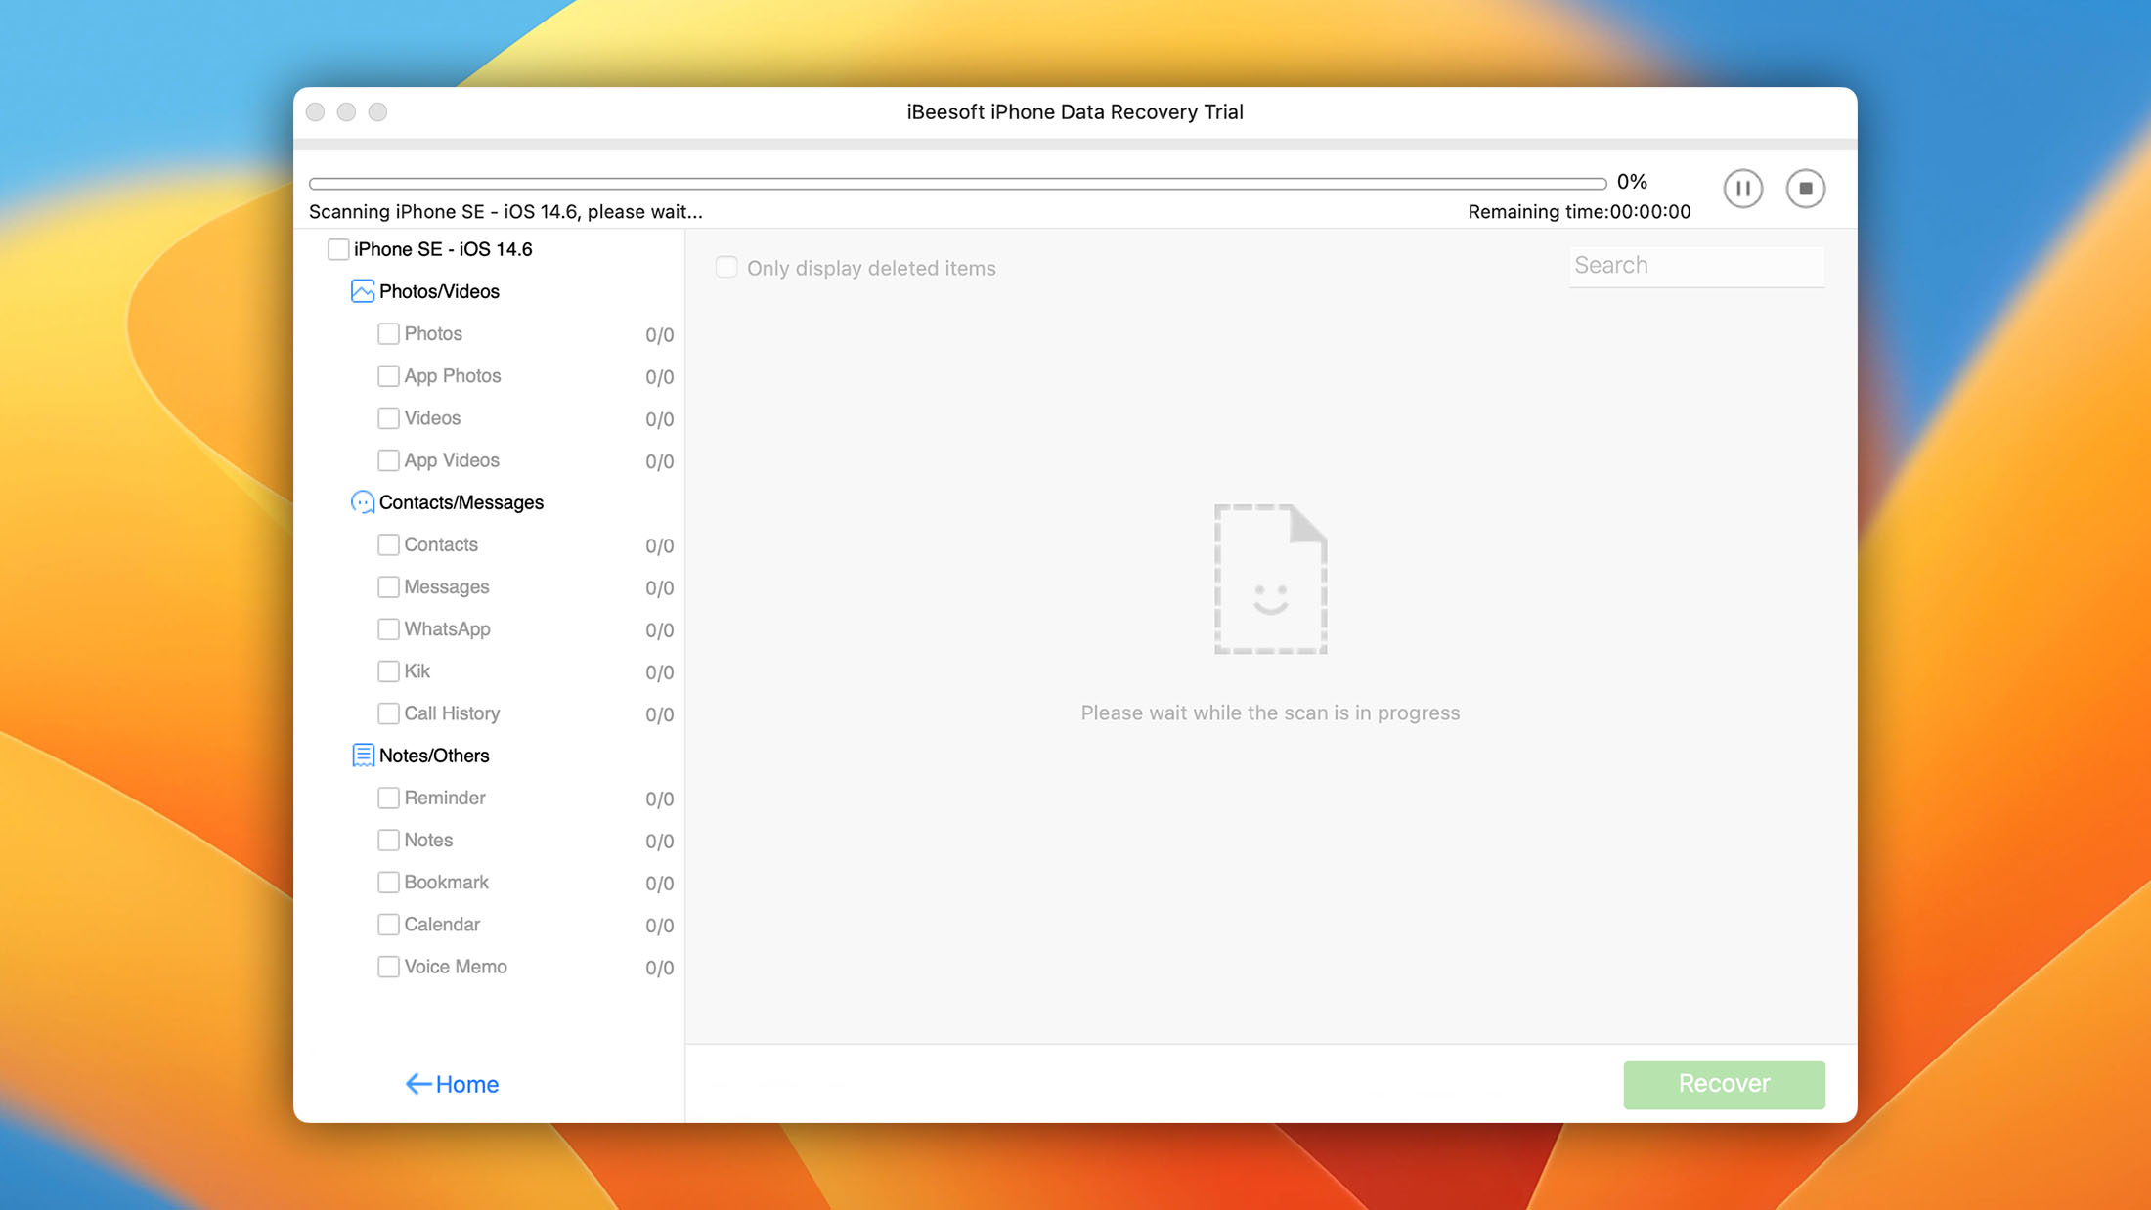Check the Reminder checkbox

(x=388, y=798)
